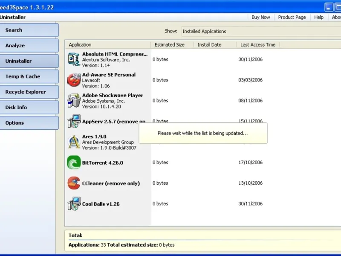Viewport: 341px width, 256px height.
Task: Open the Search section
Action: click(x=29, y=30)
